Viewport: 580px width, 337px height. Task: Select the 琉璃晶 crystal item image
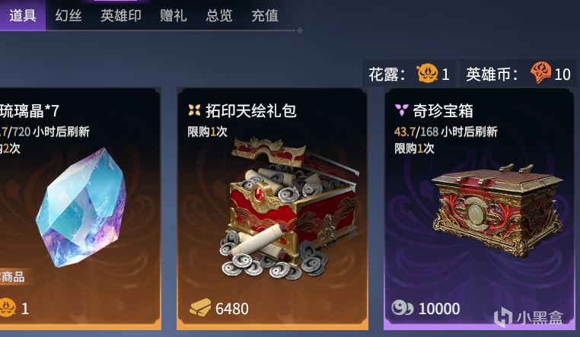coord(81,207)
